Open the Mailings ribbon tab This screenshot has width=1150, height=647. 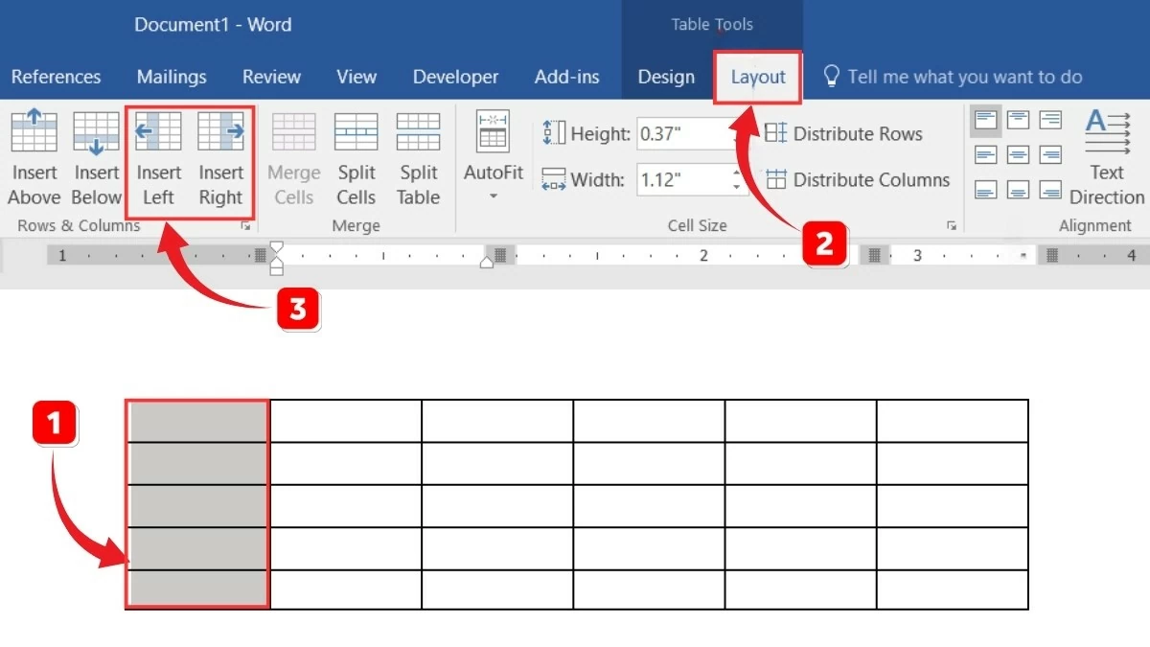172,78
